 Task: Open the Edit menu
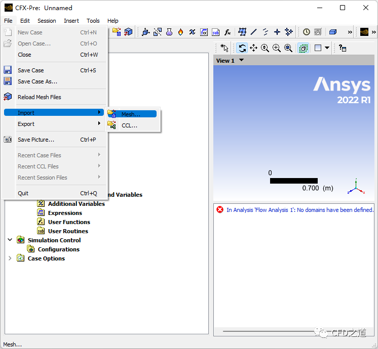25,21
